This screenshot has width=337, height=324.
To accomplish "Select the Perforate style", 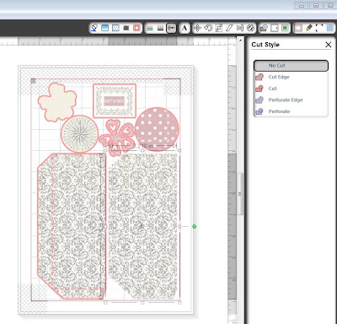I will (291, 111).
